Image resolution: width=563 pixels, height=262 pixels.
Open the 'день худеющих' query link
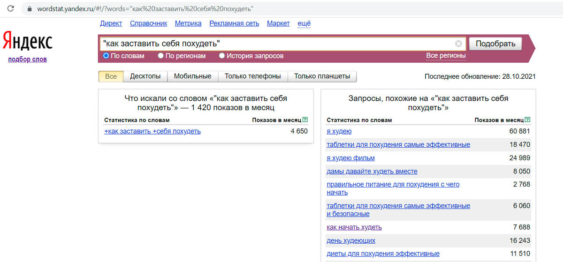351,240
